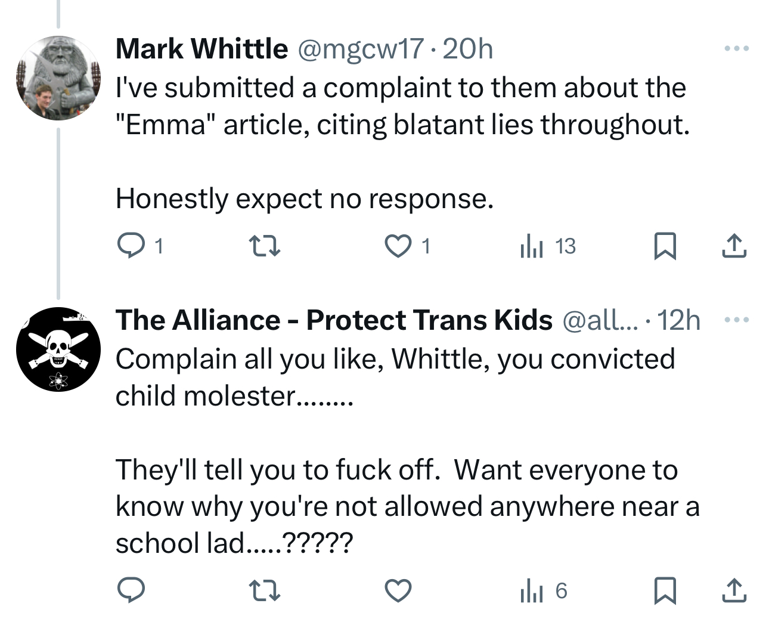
Task: View analytics showing 6 views
Action: click(x=543, y=590)
